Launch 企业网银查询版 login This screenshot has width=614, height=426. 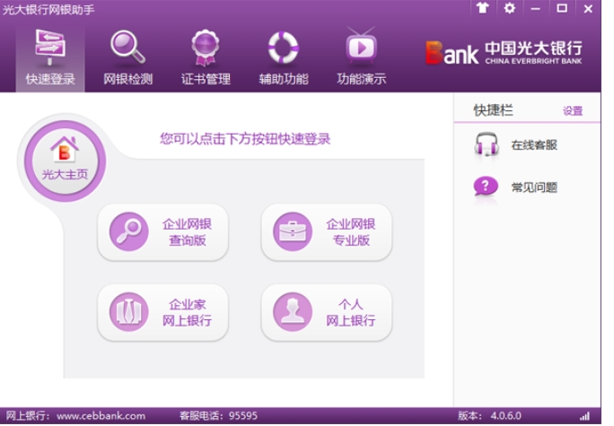click(162, 232)
